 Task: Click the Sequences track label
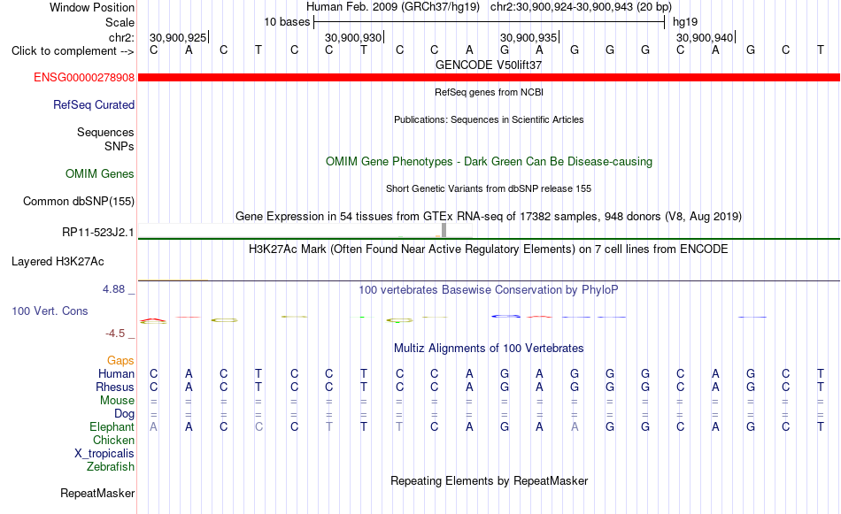click(x=105, y=133)
